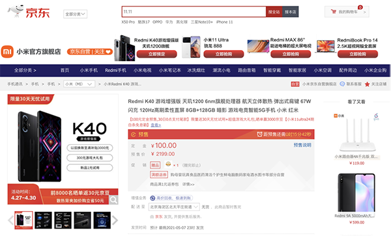391x237 pixels.
Task: Click the 联系客服 chat icon
Action: [342, 84]
